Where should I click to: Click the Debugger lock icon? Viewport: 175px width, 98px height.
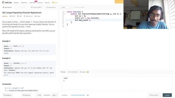tap(88, 72)
